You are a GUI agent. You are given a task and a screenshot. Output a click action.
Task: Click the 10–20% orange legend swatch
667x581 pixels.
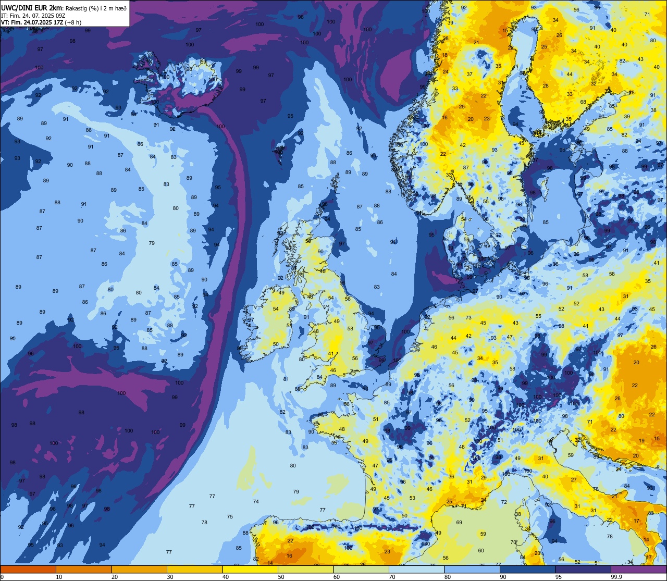click(83, 569)
